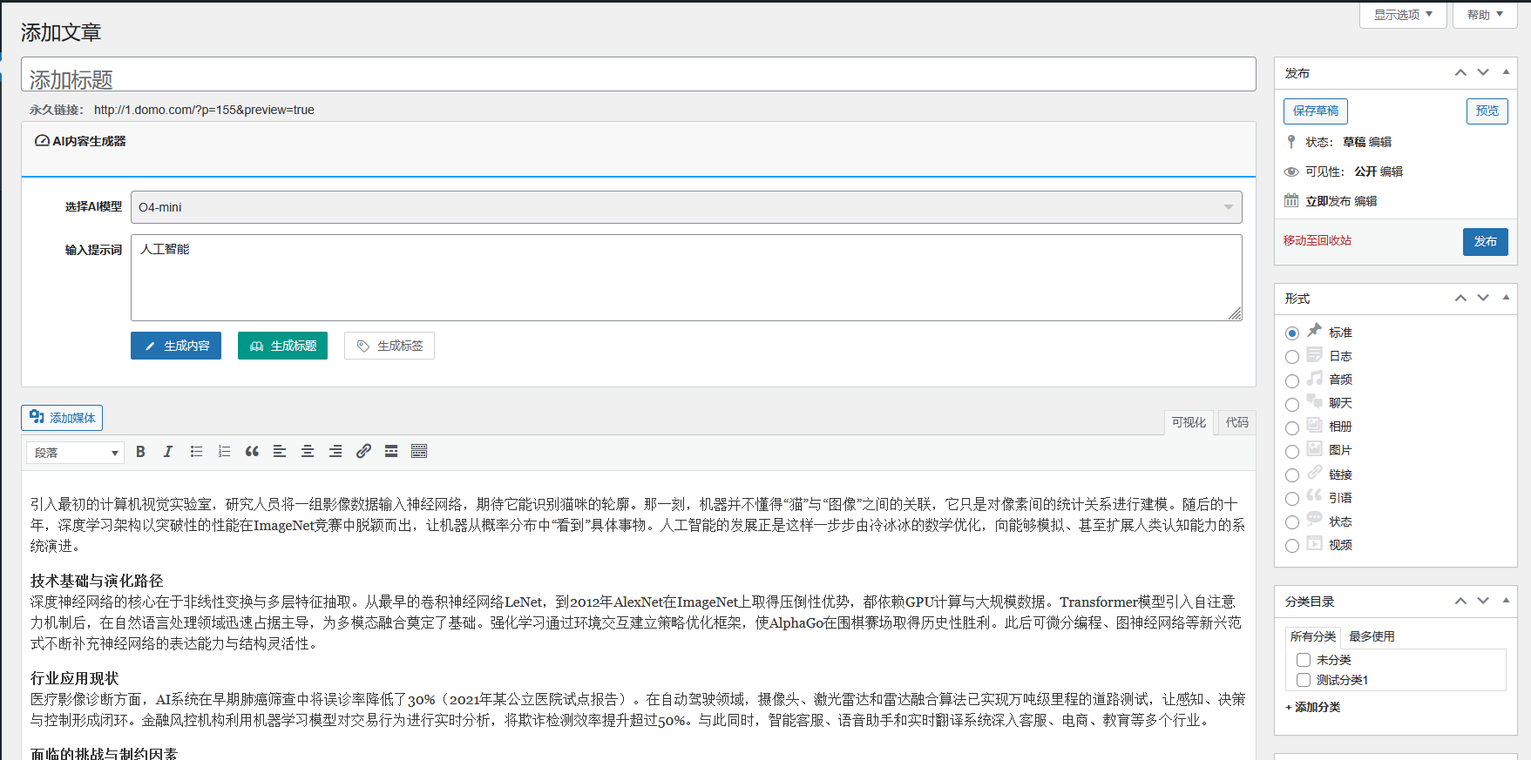Select the 视频 post format
The width and height of the screenshot is (1531, 760).
(1292, 546)
